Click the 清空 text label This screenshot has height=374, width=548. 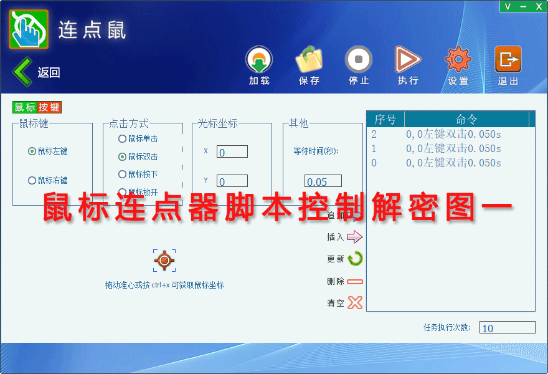click(x=336, y=304)
